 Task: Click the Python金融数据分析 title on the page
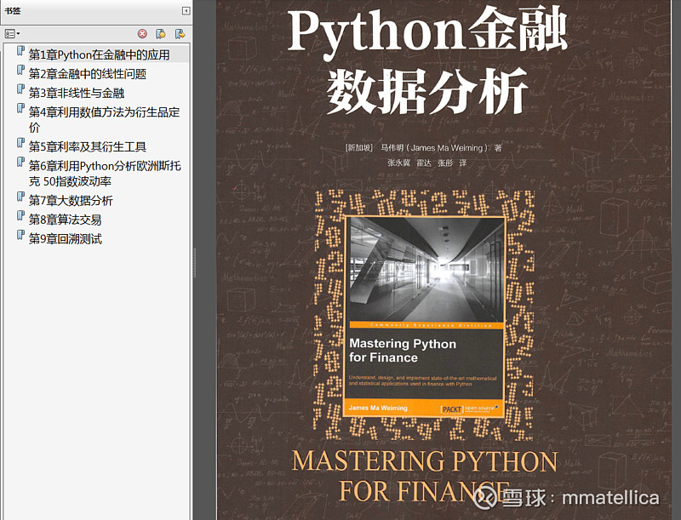(427, 61)
